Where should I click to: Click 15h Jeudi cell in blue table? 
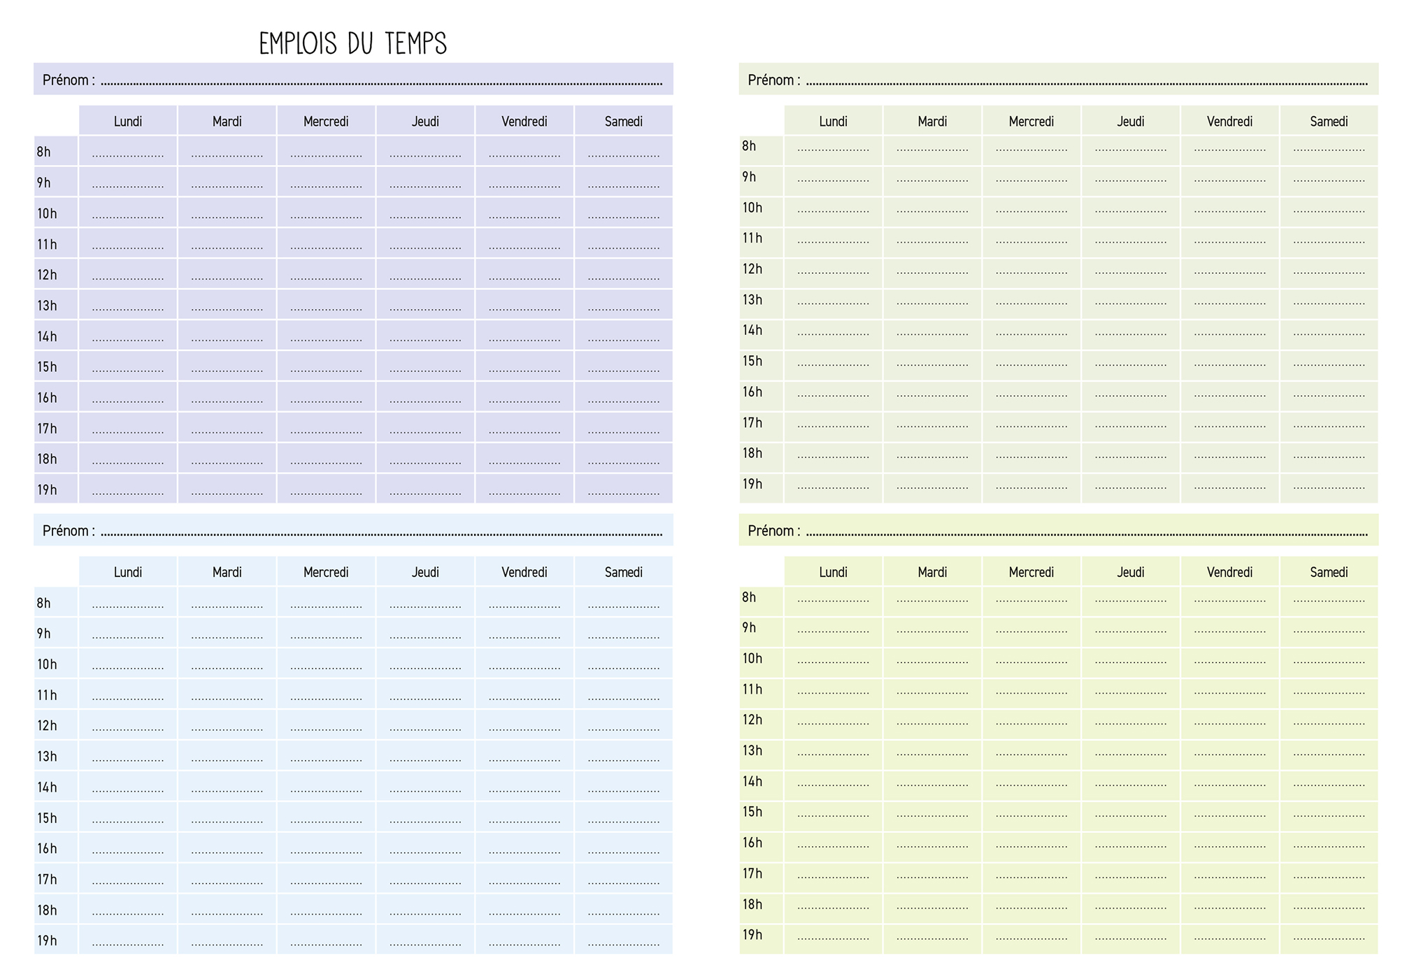coord(425,817)
